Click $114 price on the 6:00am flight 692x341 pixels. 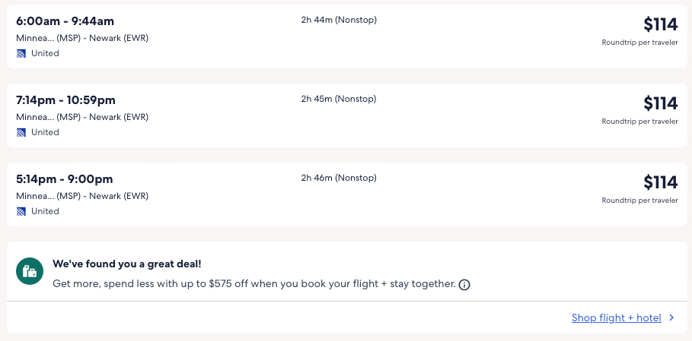tap(660, 24)
